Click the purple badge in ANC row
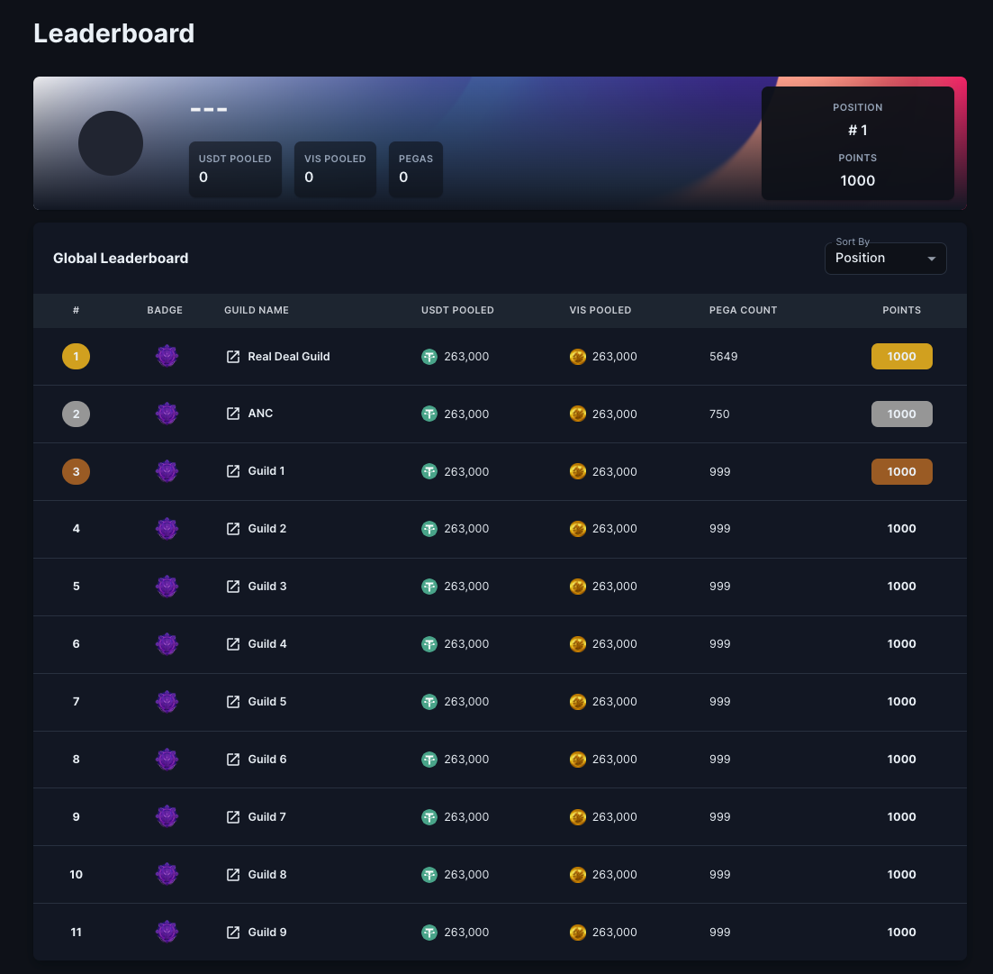Viewport: 993px width, 974px height. click(x=167, y=414)
